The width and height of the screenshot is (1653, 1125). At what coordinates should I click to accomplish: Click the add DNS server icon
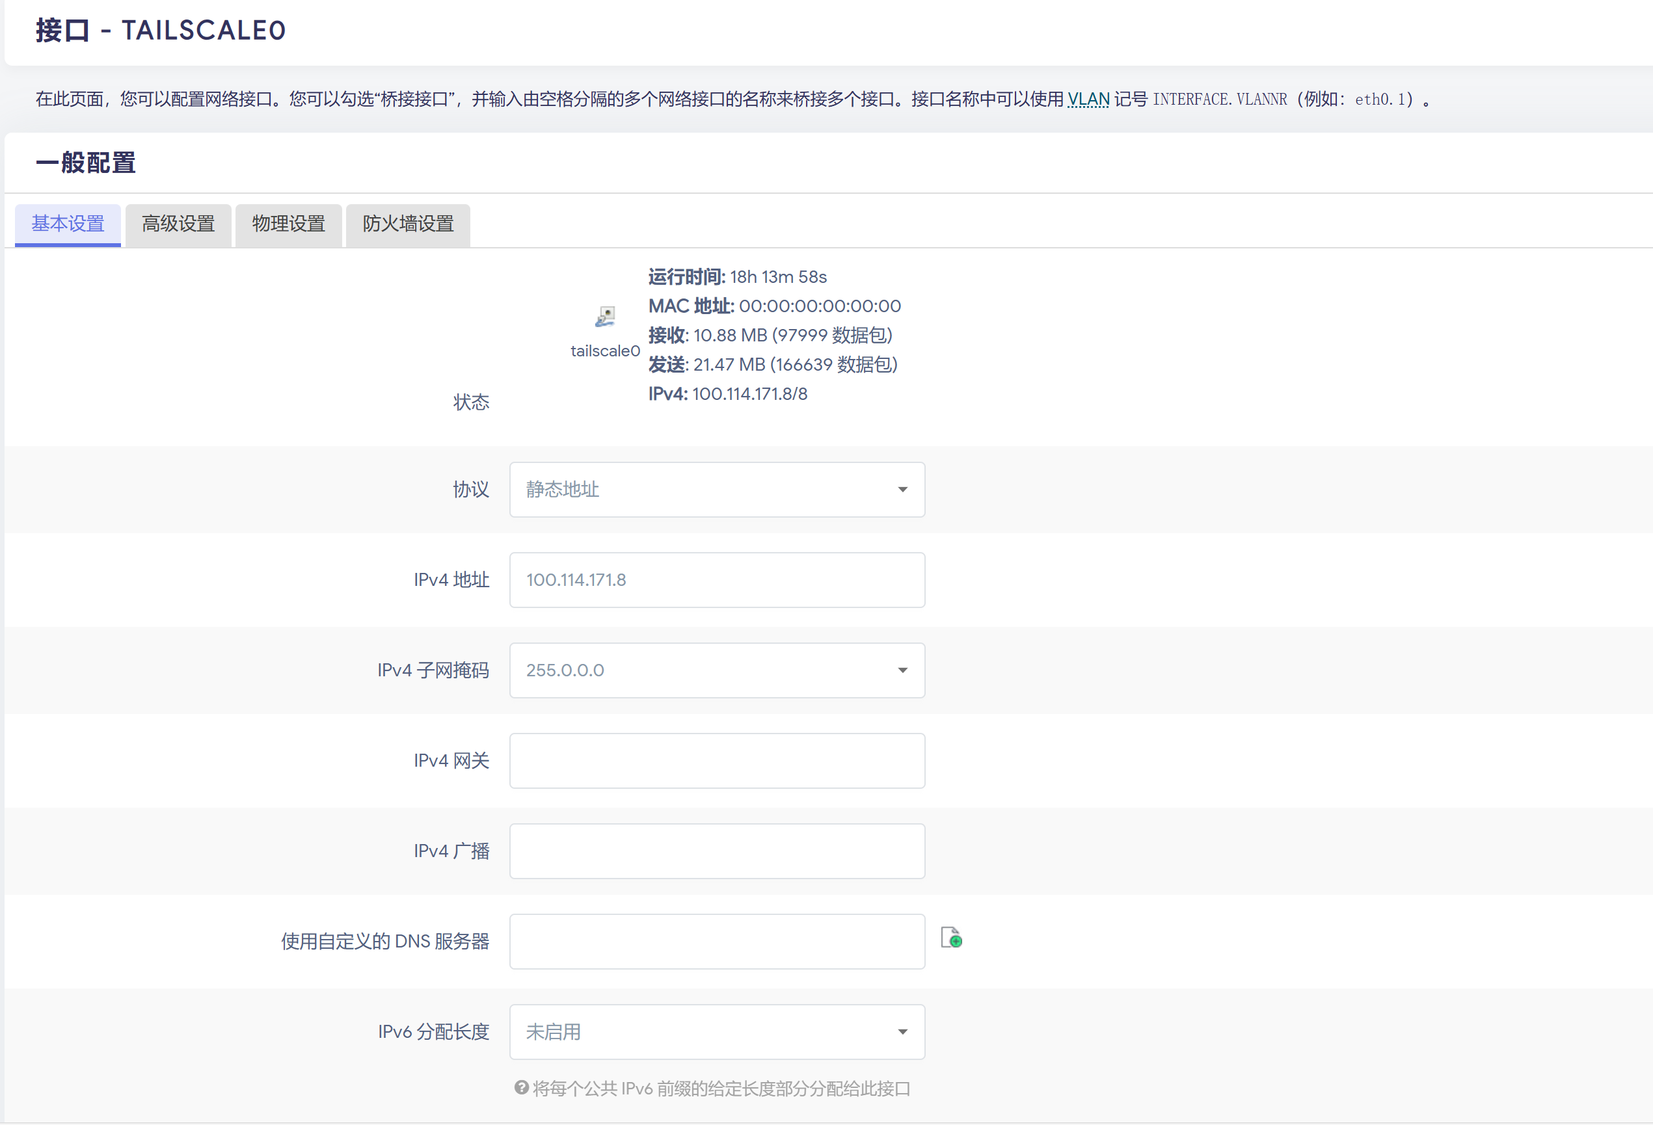point(951,938)
